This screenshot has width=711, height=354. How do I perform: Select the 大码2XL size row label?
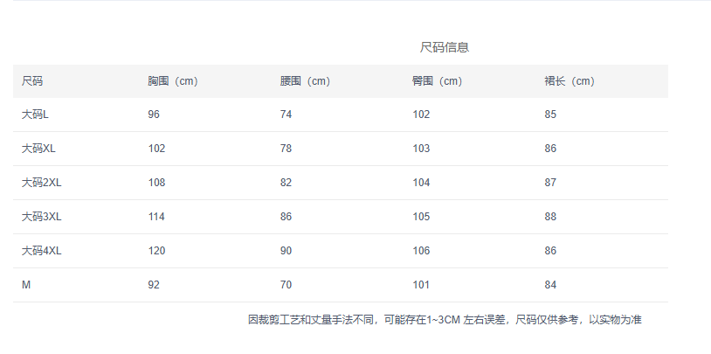point(41,183)
